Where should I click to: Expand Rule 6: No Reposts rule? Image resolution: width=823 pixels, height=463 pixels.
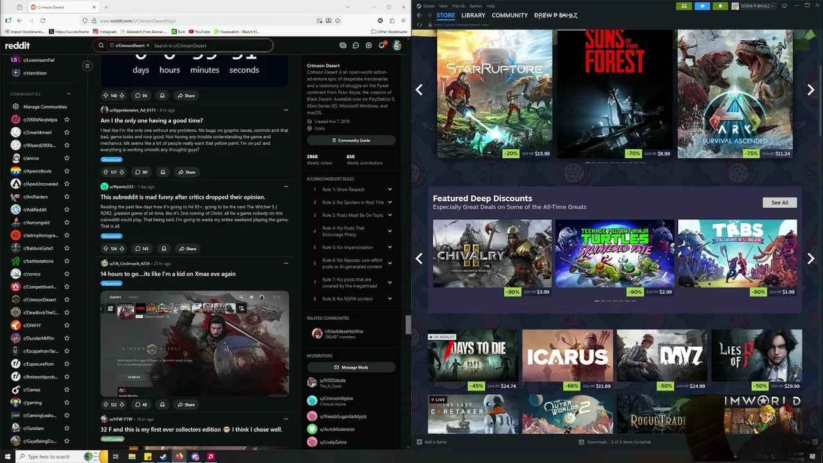(x=390, y=263)
